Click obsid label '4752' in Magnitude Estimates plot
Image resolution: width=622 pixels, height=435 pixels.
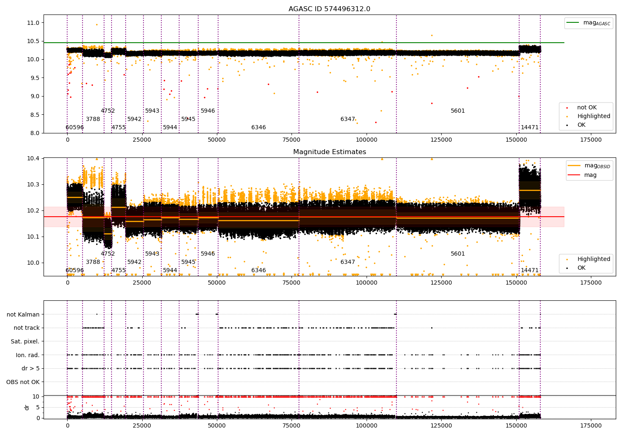click(108, 254)
